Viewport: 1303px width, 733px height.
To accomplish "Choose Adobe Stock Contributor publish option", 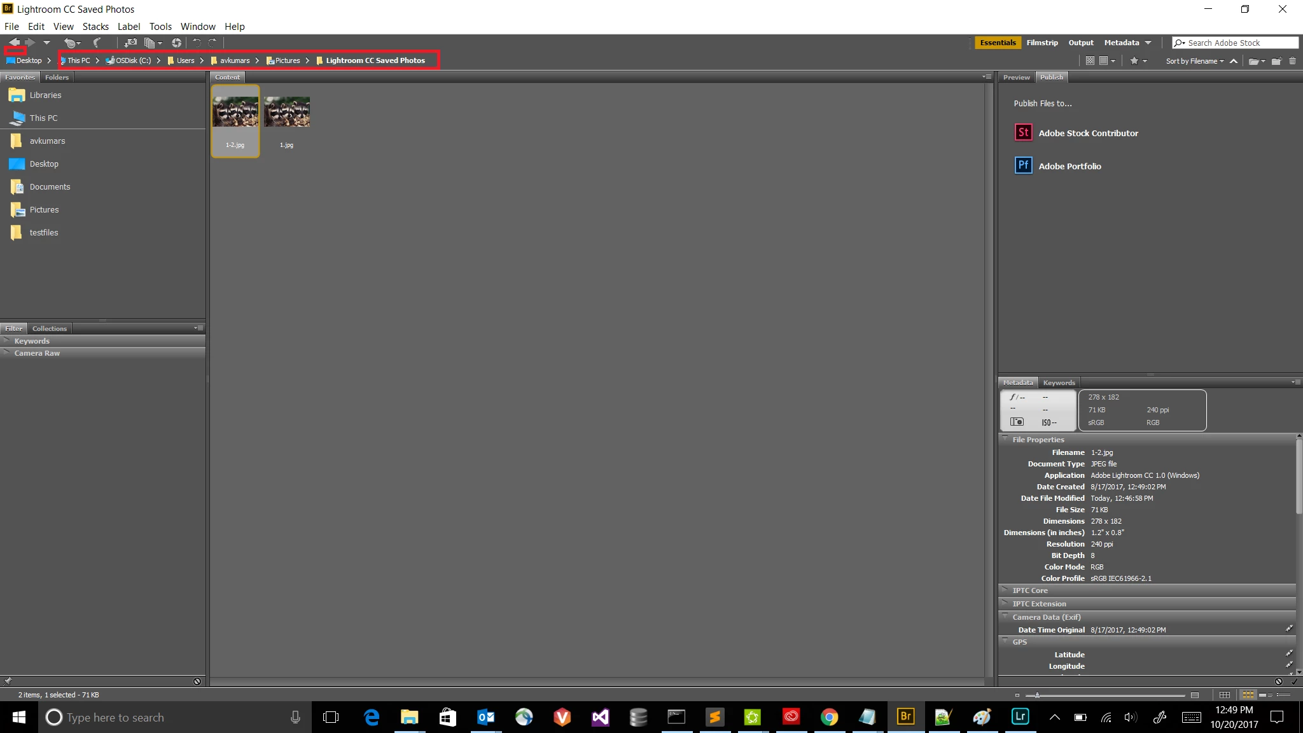I will point(1088,133).
